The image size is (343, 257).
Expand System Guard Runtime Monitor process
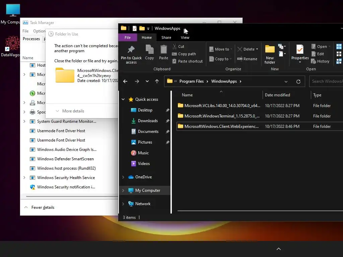(x=24, y=121)
